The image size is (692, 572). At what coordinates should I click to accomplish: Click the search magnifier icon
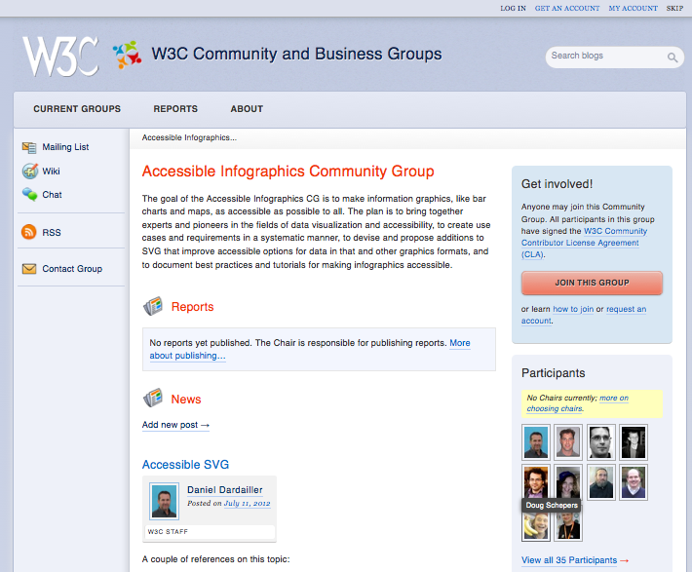[673, 57]
